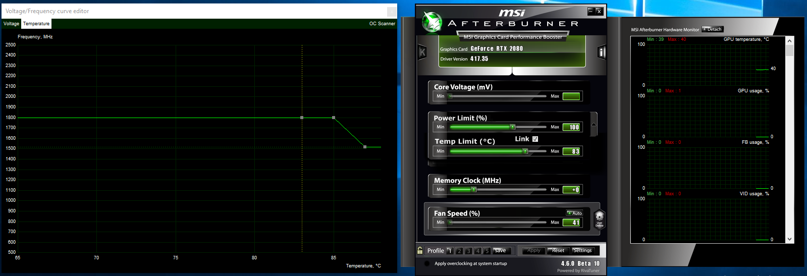This screenshot has height=276, width=807.
Task: Minimize the MSI Afterburner window
Action: pyautogui.click(x=590, y=11)
